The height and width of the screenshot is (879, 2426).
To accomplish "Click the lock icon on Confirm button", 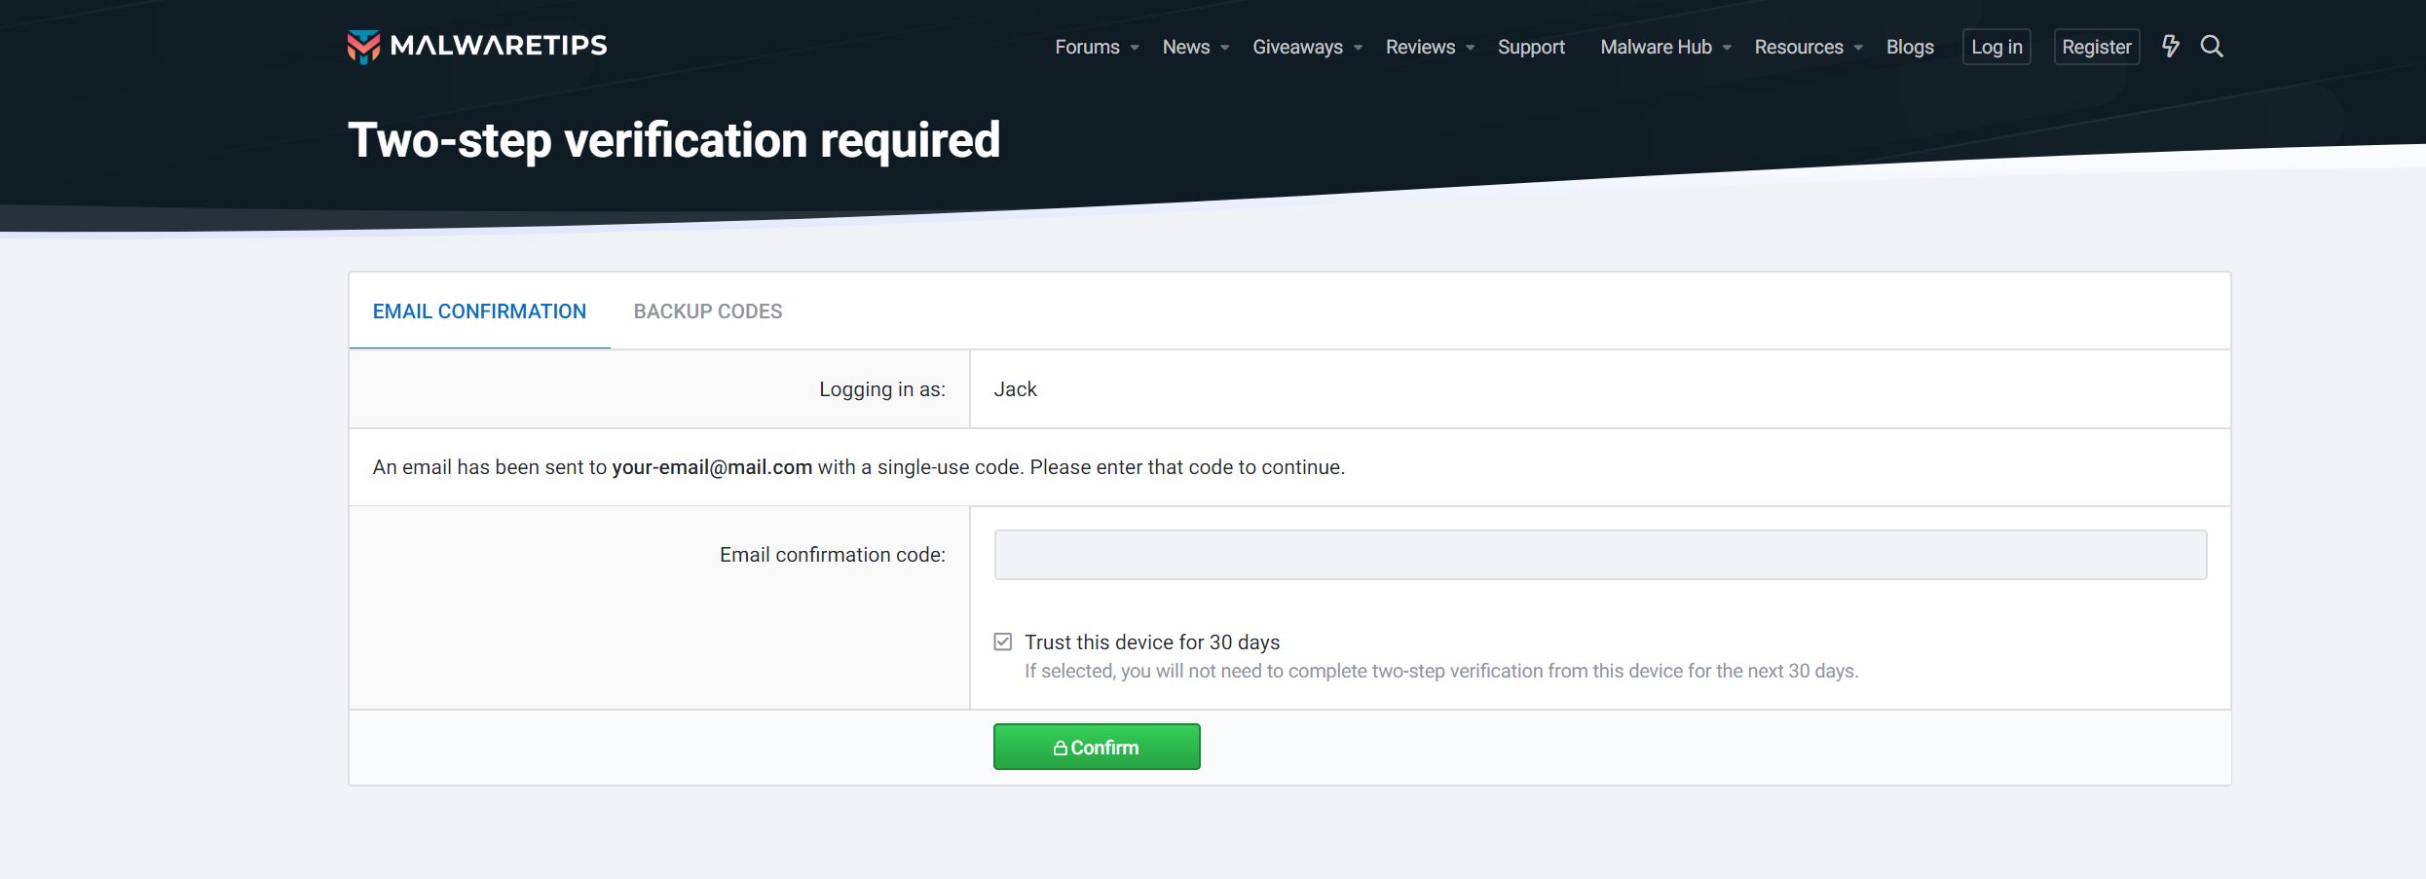I will [x=1060, y=749].
